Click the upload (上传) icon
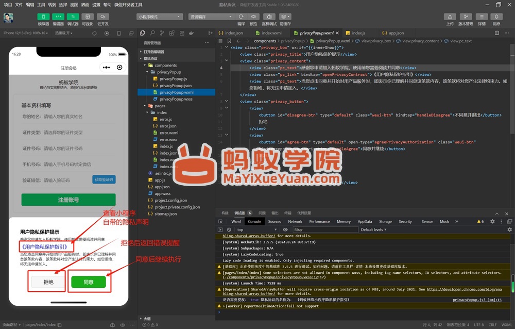The height and width of the screenshot is (329, 515). tap(450, 17)
